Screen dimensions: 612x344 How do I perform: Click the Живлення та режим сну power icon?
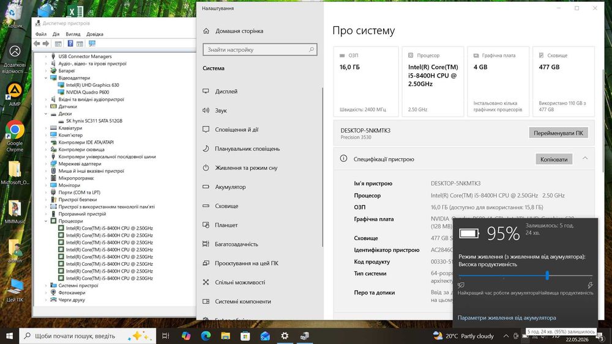pyautogui.click(x=206, y=167)
